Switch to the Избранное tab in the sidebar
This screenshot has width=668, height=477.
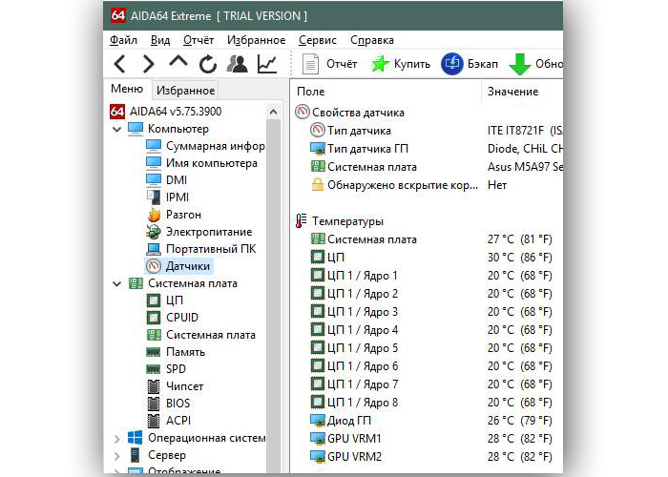pyautogui.click(x=185, y=91)
